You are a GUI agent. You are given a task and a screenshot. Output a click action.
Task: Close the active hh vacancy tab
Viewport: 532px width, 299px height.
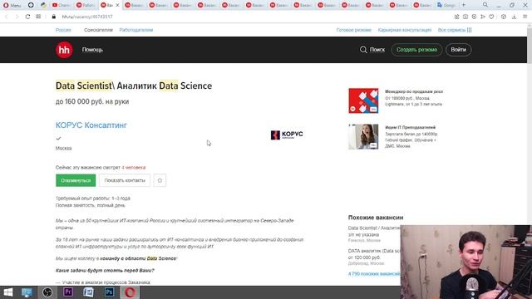click(x=117, y=5)
